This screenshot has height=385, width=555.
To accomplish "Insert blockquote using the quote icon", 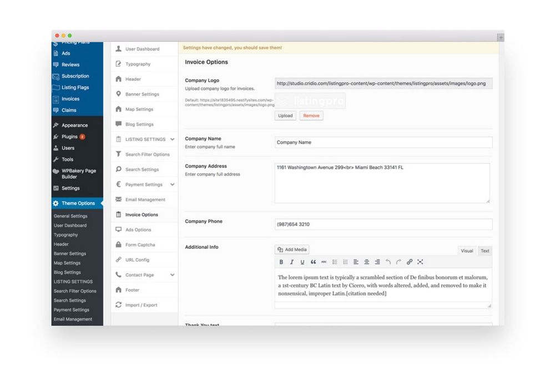I will [313, 262].
